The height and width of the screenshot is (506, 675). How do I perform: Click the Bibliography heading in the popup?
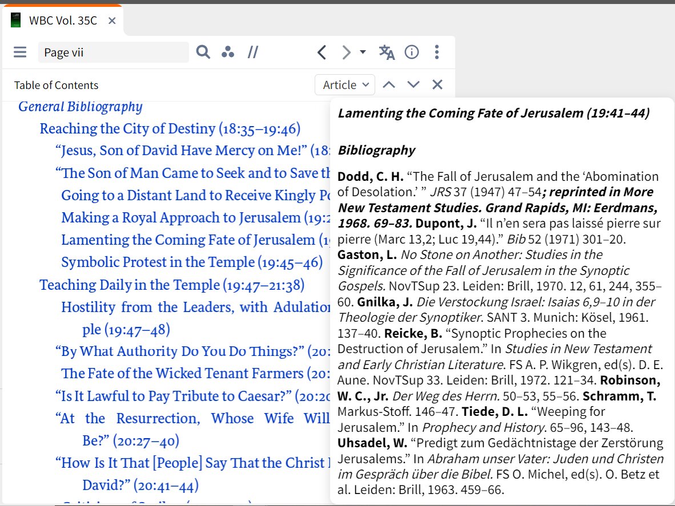(x=377, y=150)
